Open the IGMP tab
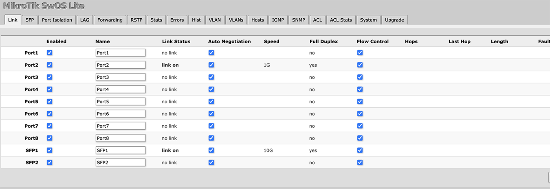Image resolution: width=550 pixels, height=189 pixels. [278, 20]
